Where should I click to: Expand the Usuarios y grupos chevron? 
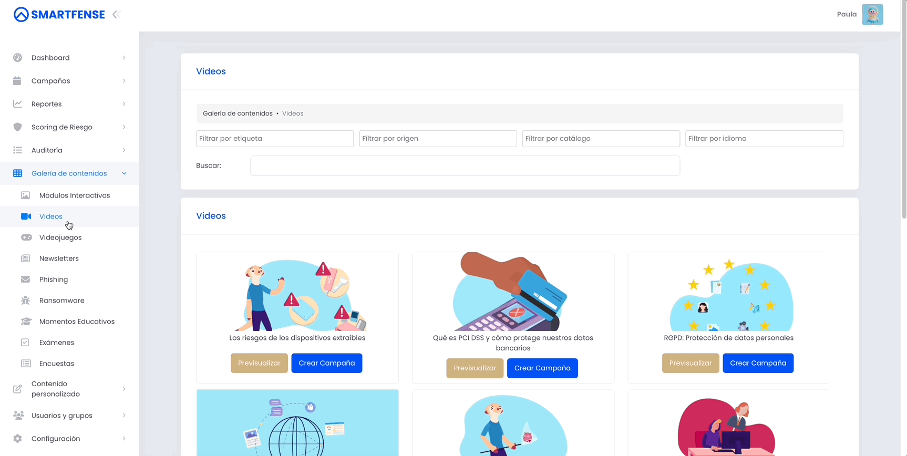(124, 416)
